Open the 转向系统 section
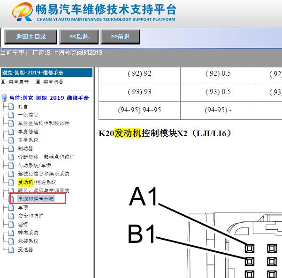The width and height of the screenshot is (282, 278). [x=28, y=233]
